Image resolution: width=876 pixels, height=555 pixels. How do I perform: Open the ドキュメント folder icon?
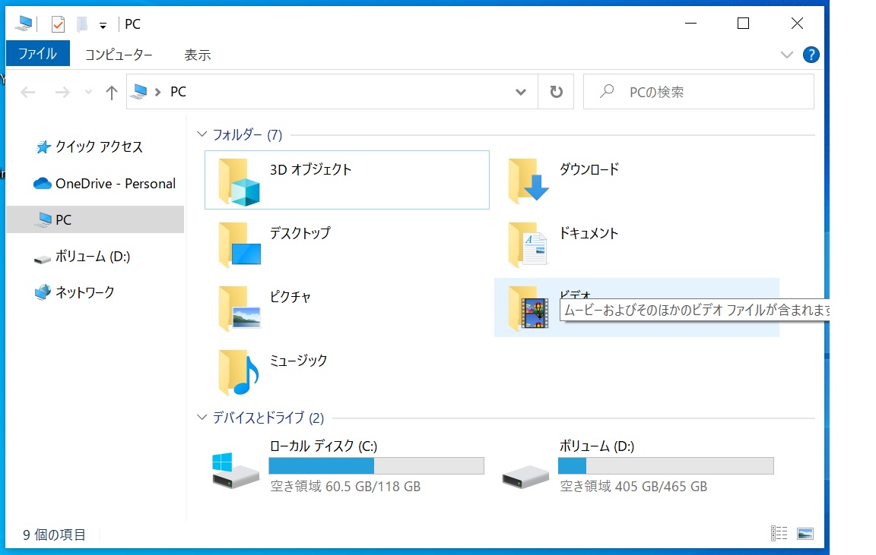pyautogui.click(x=528, y=244)
